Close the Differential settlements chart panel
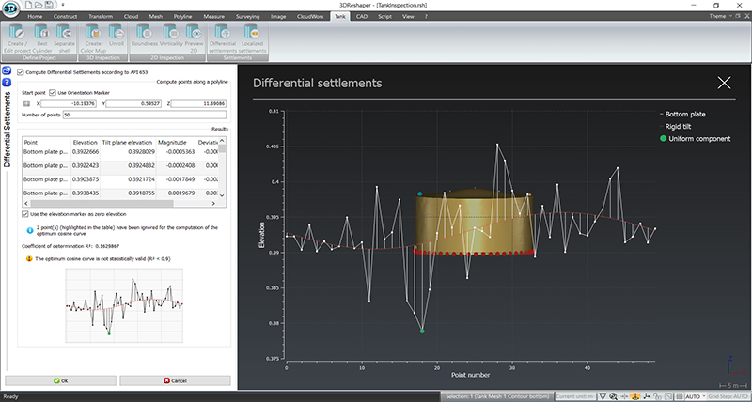Screen dimensions: 752x402 (724, 83)
